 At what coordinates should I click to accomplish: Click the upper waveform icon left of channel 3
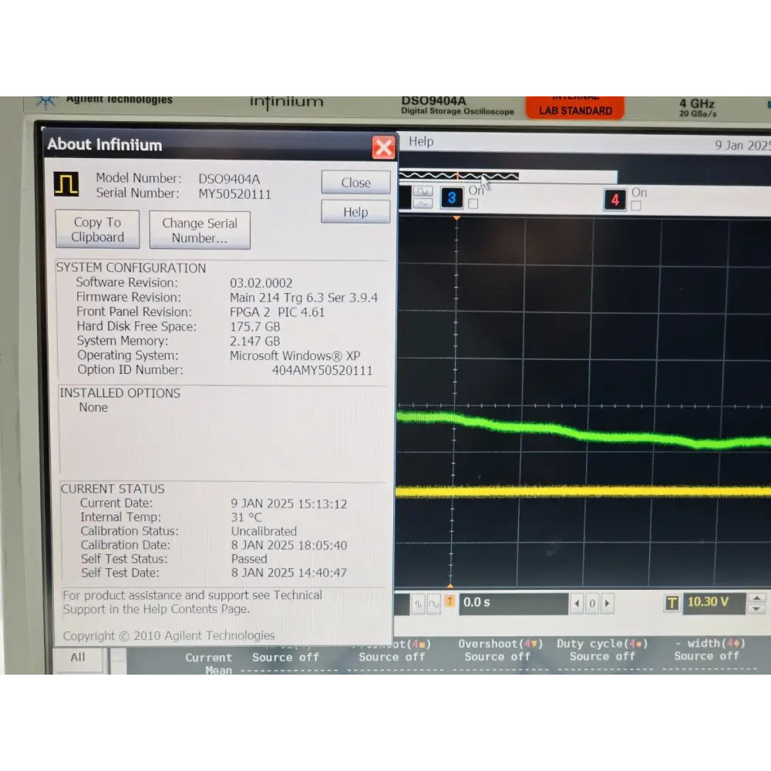coord(423,191)
